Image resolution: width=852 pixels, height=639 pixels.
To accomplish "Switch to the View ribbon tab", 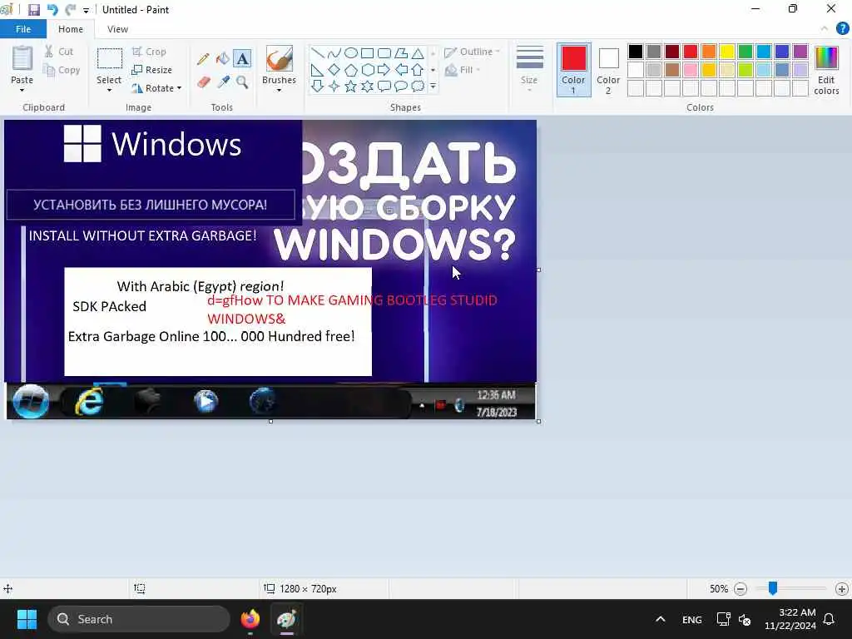I will point(117,29).
